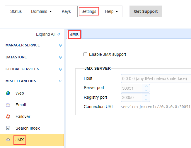
Task: Click the Failover lifebuoy icon
Action: click(x=8, y=116)
